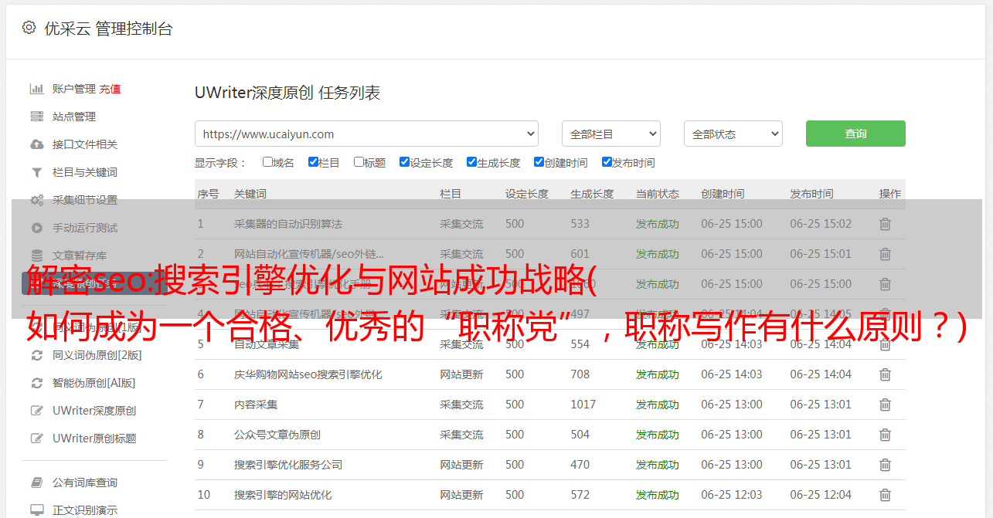Click the red 充值 recharge link
Viewport: 993px width, 518px height.
coord(110,89)
